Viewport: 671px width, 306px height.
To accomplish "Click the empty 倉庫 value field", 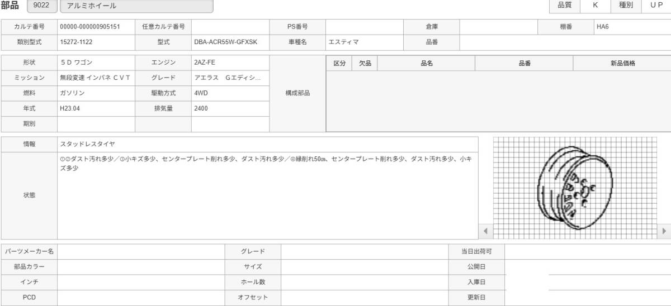I will click(x=499, y=27).
